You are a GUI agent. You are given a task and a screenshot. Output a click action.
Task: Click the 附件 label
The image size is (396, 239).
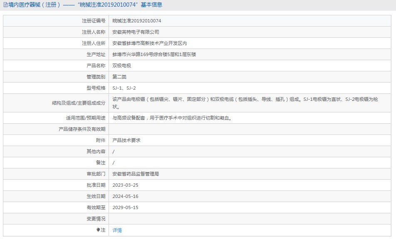point(101,140)
